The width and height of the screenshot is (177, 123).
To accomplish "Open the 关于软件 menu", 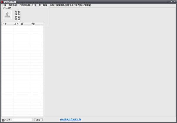I will click(x=43, y=5).
